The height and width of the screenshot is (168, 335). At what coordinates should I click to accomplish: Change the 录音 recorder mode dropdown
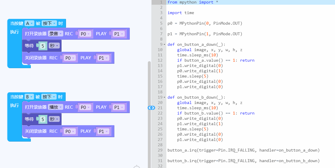click(x=55, y=34)
